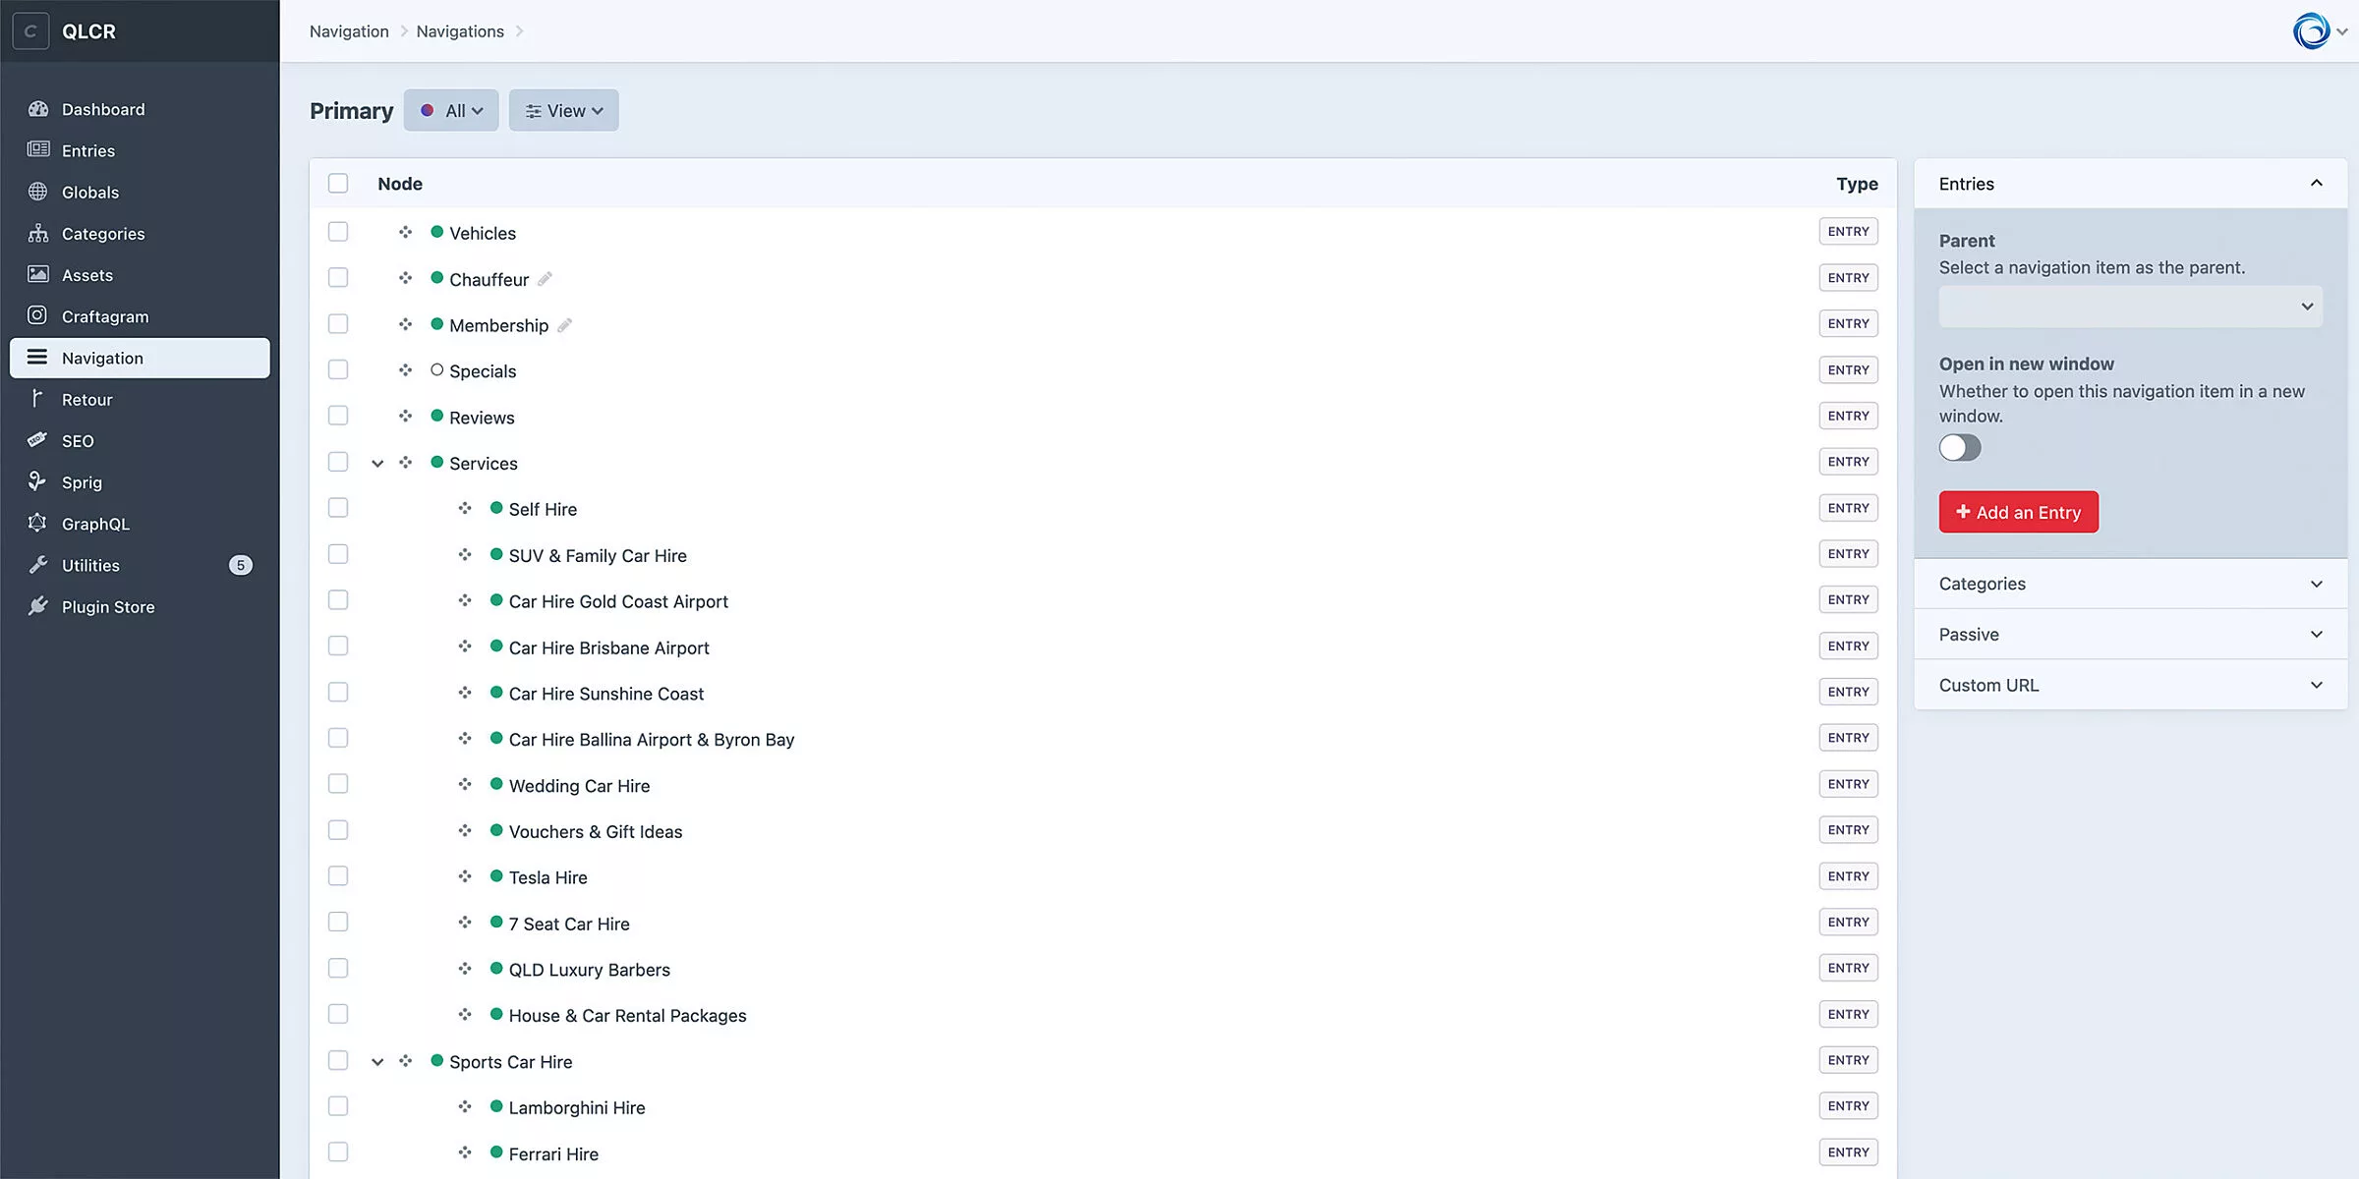Check the Self Hire row checkbox
Image resolution: width=2359 pixels, height=1179 pixels.
coord(338,508)
